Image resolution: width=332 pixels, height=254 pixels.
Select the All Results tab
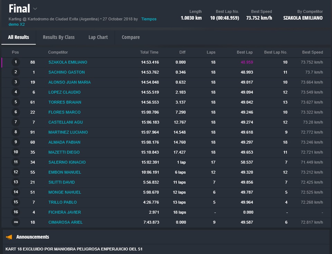click(19, 37)
